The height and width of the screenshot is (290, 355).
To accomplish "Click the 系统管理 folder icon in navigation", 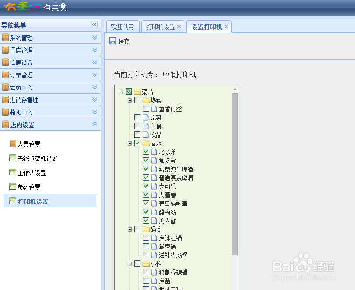I will point(5,38).
